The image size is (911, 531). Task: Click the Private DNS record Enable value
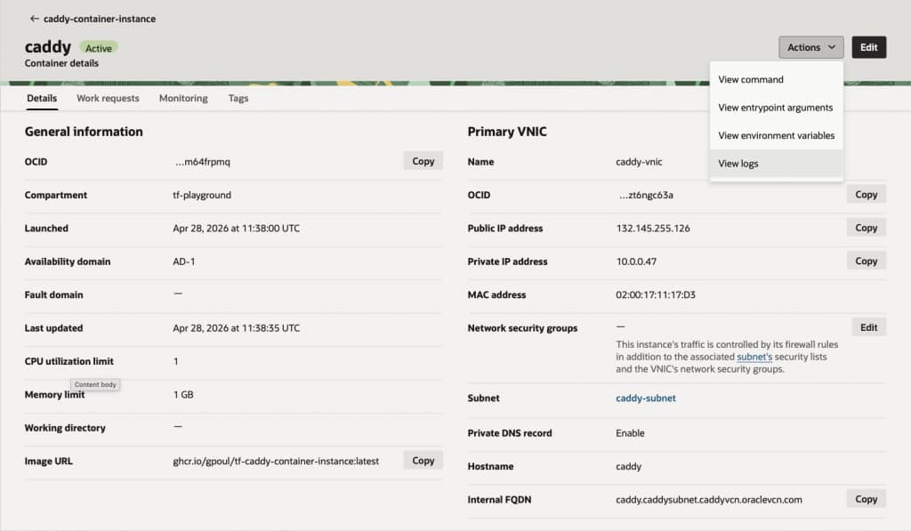pyautogui.click(x=630, y=433)
